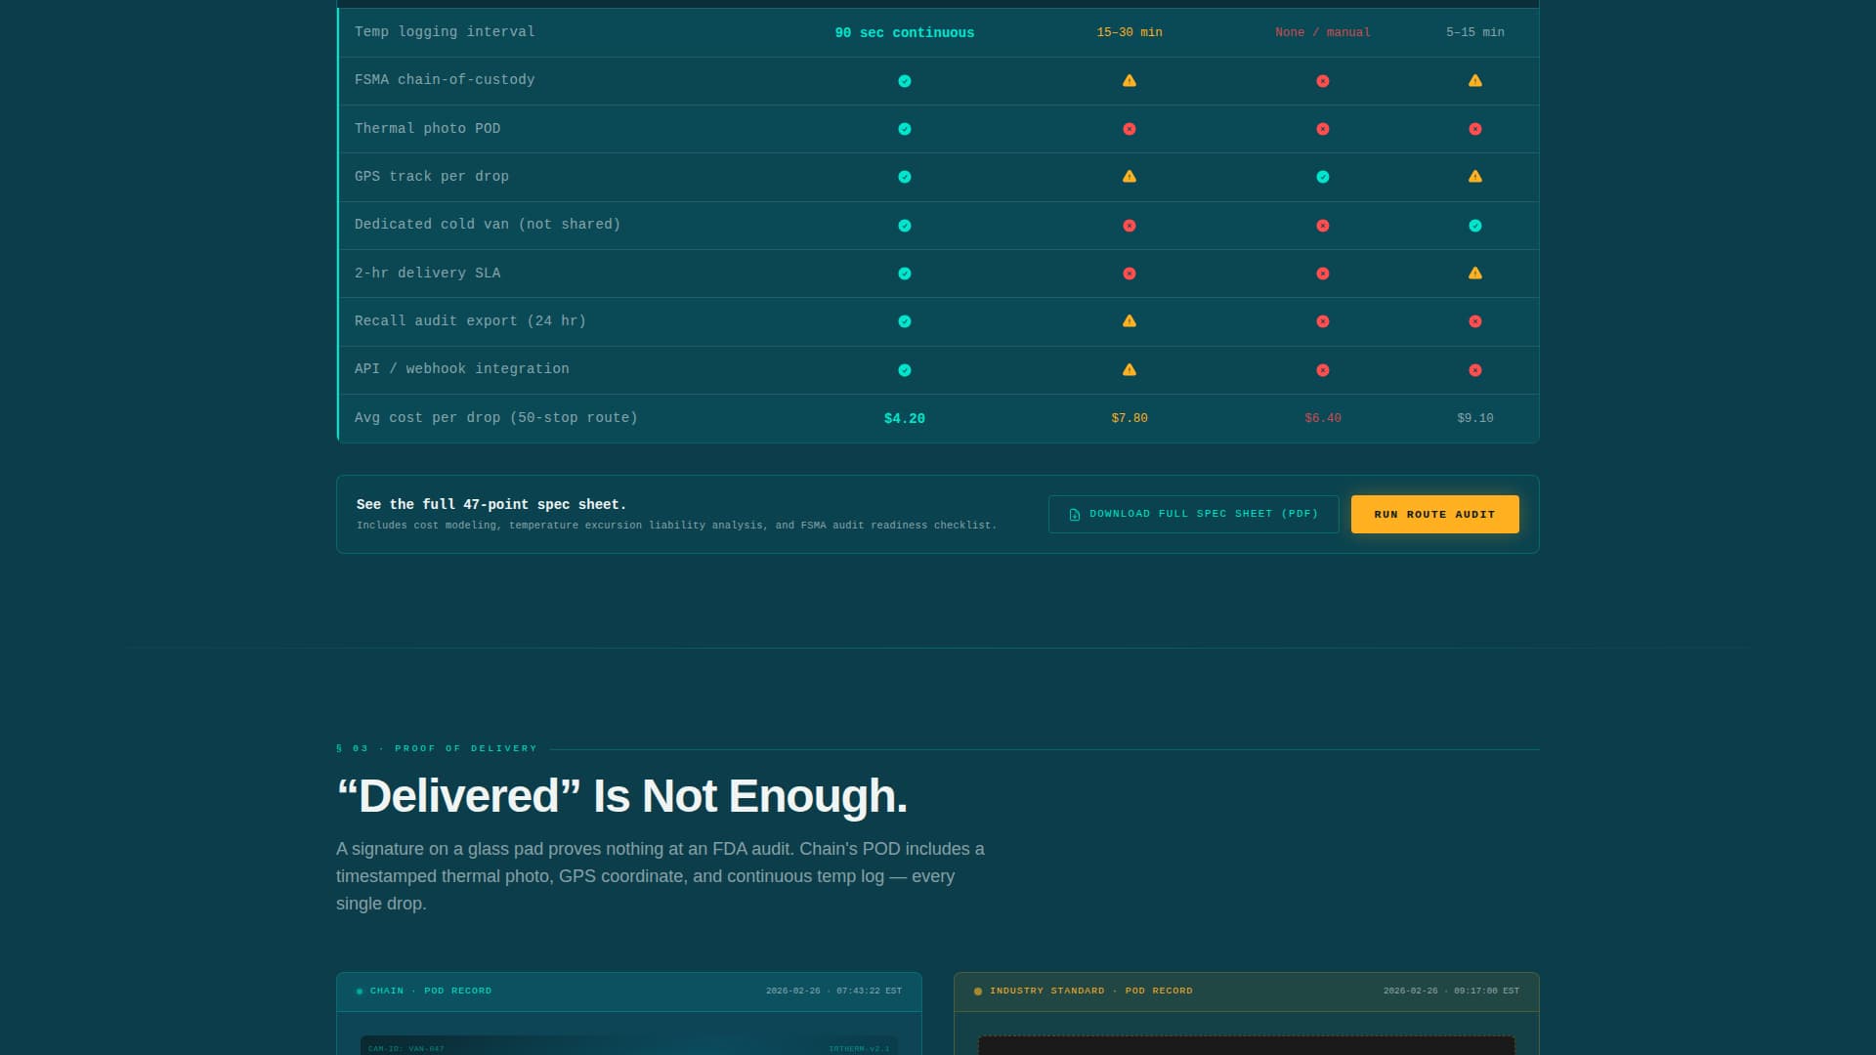Click the checkmark icon for FSMA chain-of-custody
1876x1055 pixels.
click(904, 81)
